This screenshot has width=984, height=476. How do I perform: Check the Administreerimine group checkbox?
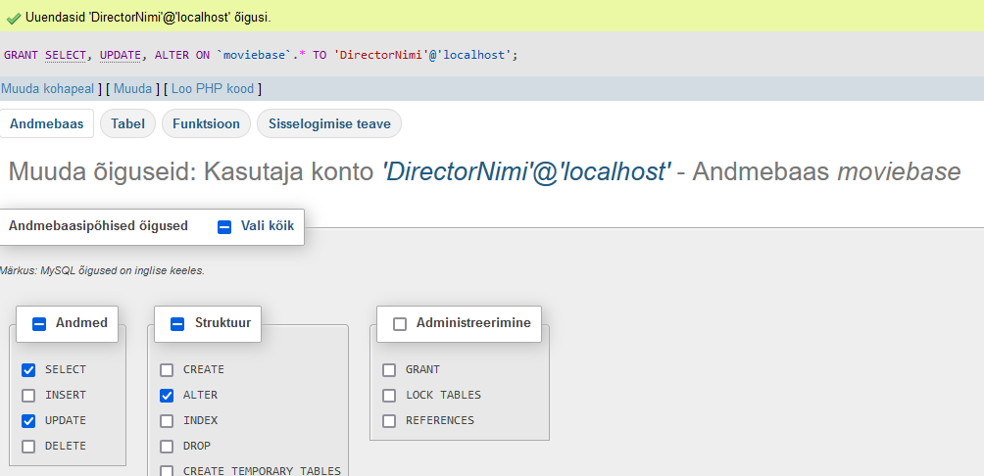coord(400,323)
